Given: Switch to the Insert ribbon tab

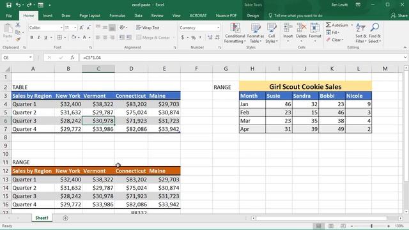Looking at the screenshot, I should coord(47,15).
